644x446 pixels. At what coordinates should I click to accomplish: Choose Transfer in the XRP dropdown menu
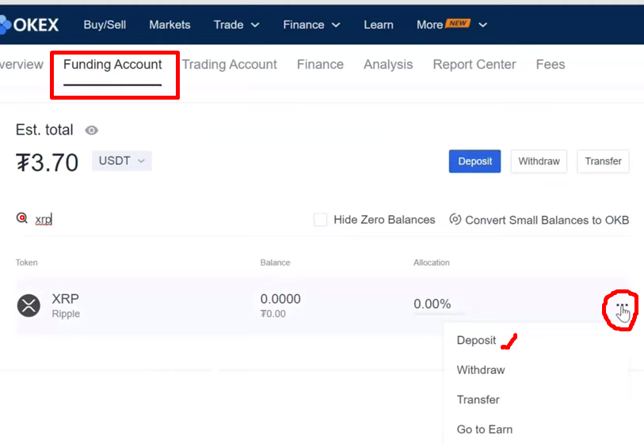(478, 399)
